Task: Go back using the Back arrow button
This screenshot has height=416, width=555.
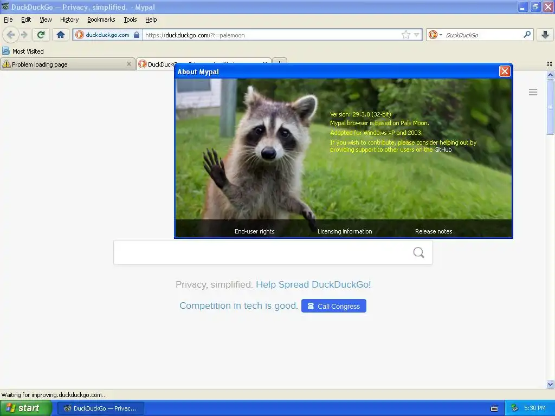Action: point(11,35)
